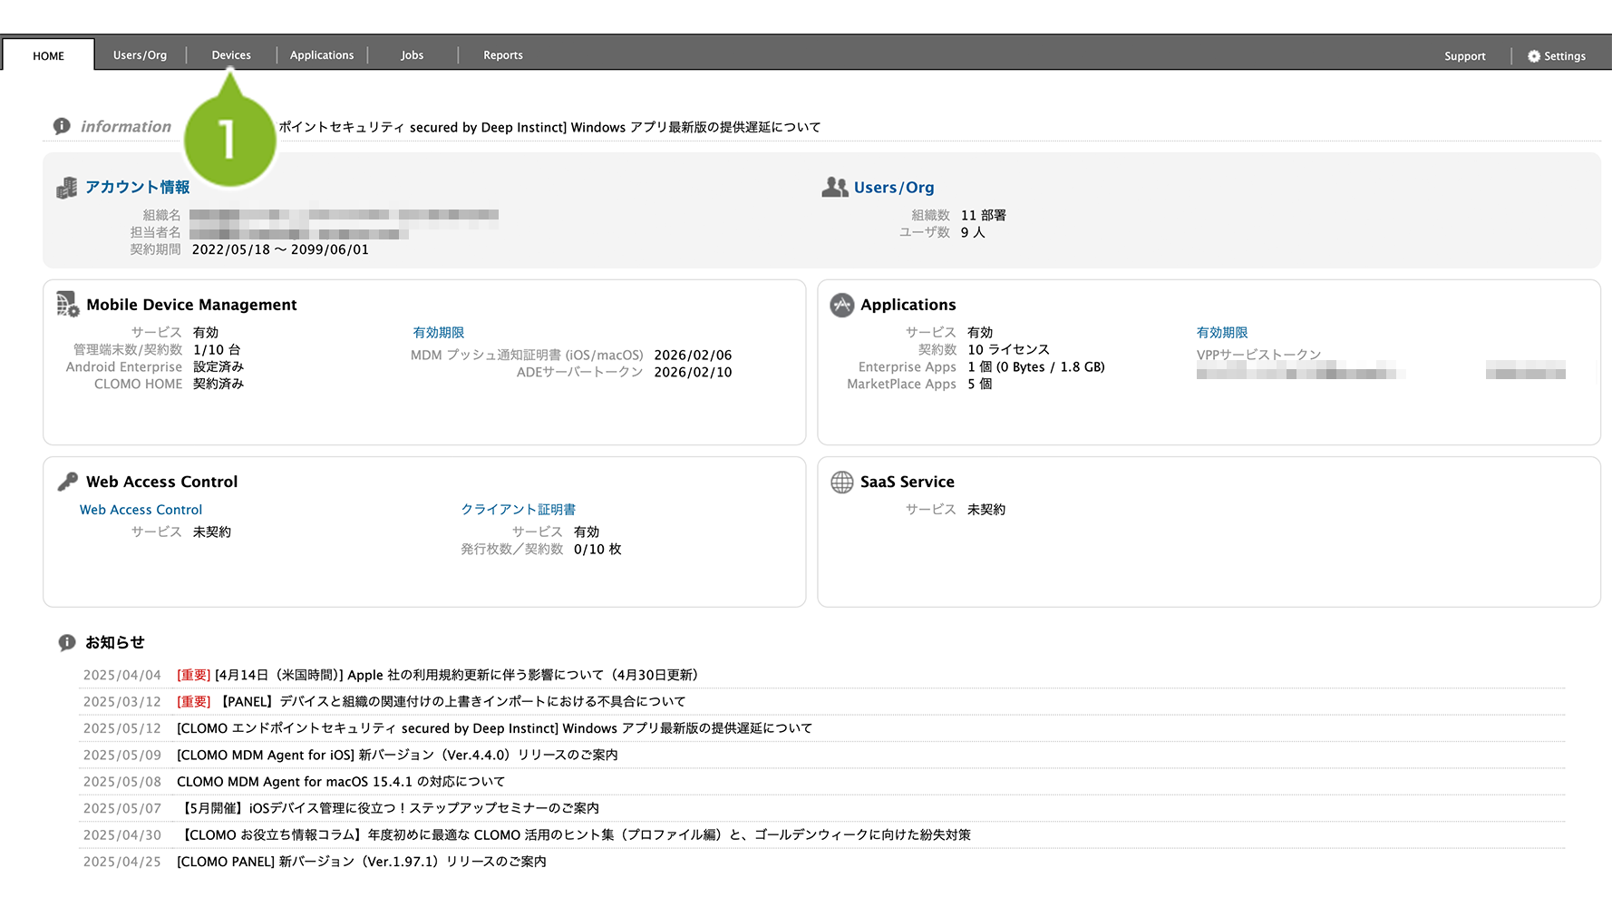Open the Jobs menu
The width and height of the screenshot is (1612, 907).
point(413,55)
